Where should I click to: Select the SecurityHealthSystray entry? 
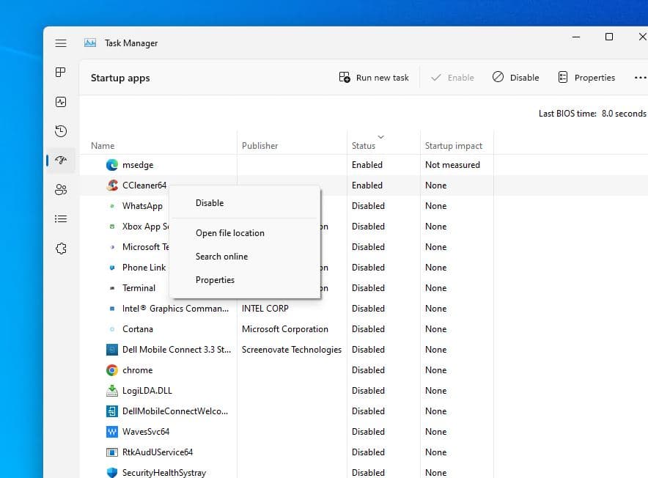pos(163,473)
